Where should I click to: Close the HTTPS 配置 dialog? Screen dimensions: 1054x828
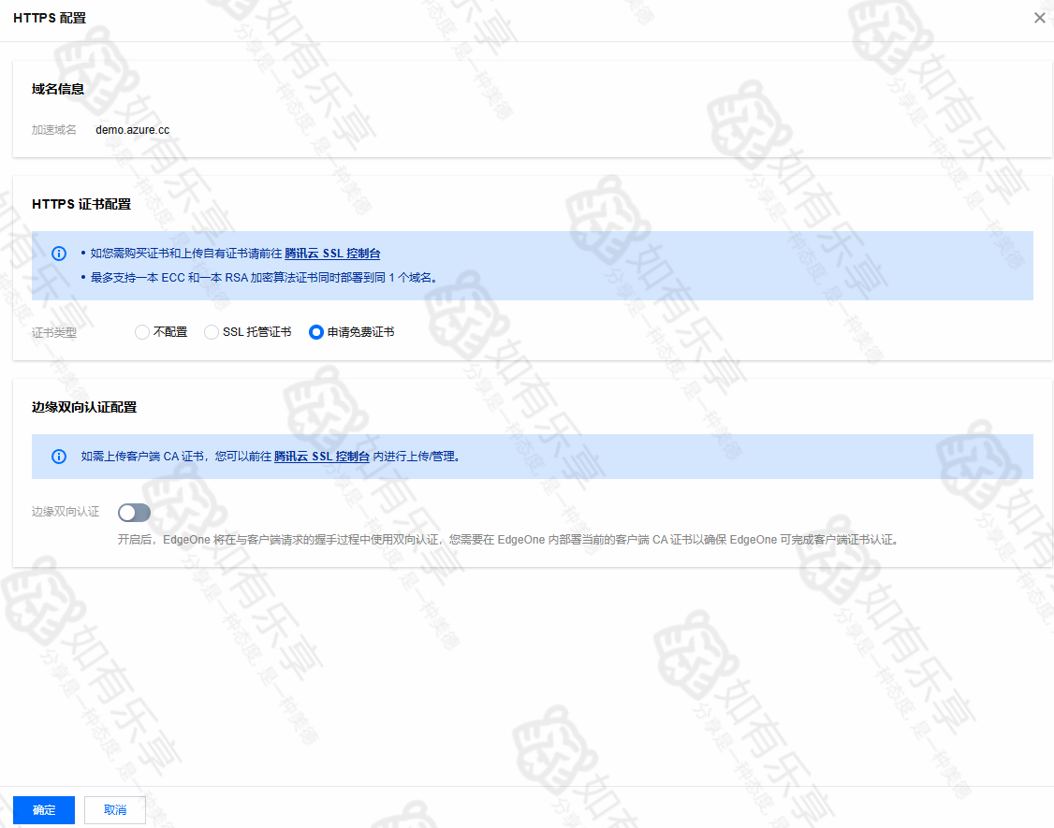1039,18
